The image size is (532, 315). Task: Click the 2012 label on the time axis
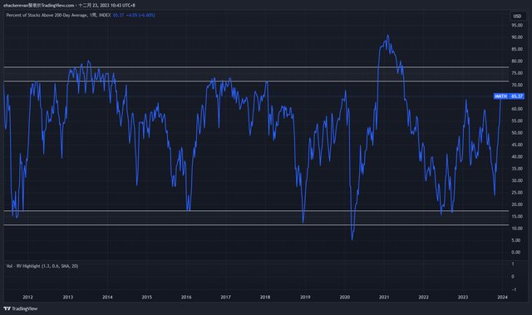pyautogui.click(x=27, y=297)
